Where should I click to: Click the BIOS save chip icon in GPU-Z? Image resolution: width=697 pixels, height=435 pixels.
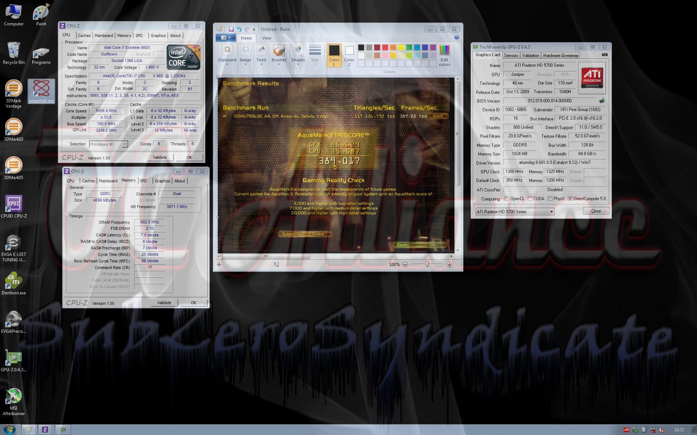pyautogui.click(x=602, y=101)
